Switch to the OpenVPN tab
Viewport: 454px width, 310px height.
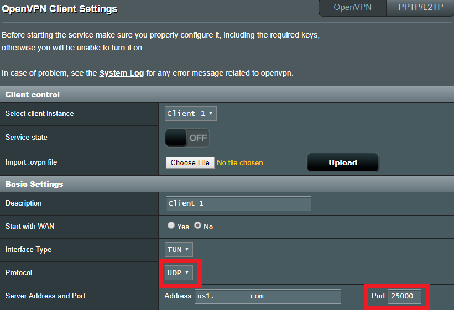[x=352, y=8]
